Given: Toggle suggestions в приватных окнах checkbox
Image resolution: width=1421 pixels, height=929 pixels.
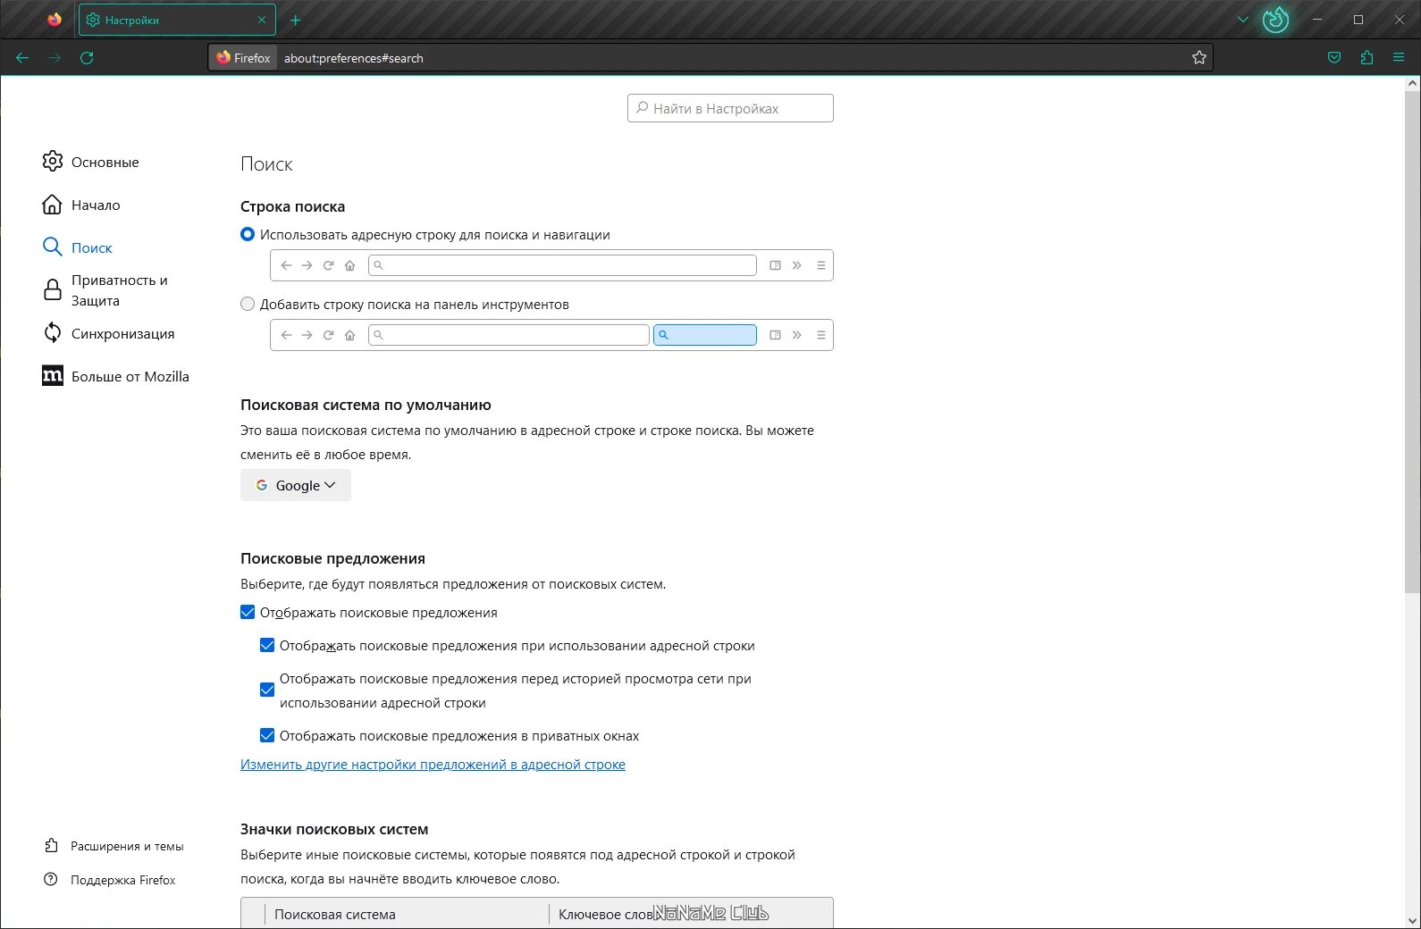Looking at the screenshot, I should 266,735.
